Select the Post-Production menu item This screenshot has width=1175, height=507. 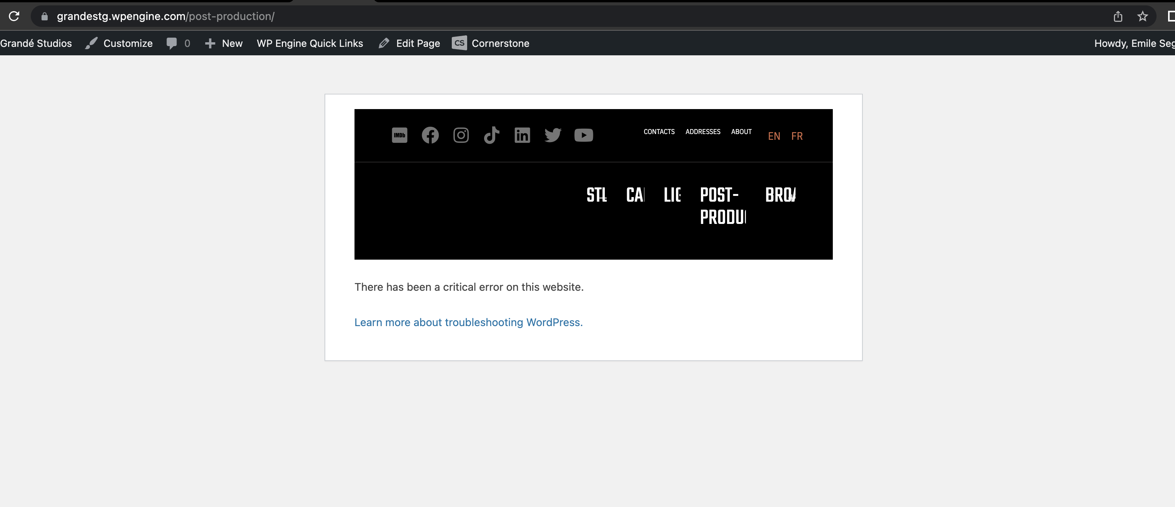(x=722, y=205)
